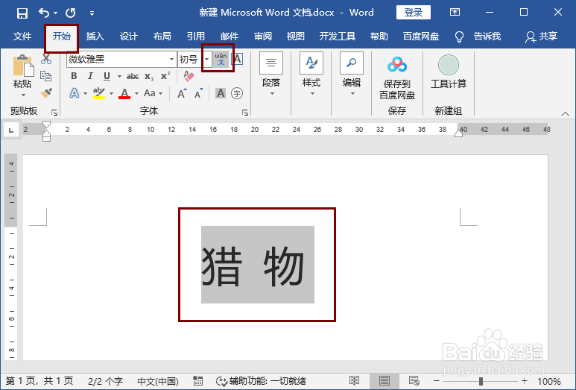
Task: Expand the font name dropdown list
Action: 171,59
